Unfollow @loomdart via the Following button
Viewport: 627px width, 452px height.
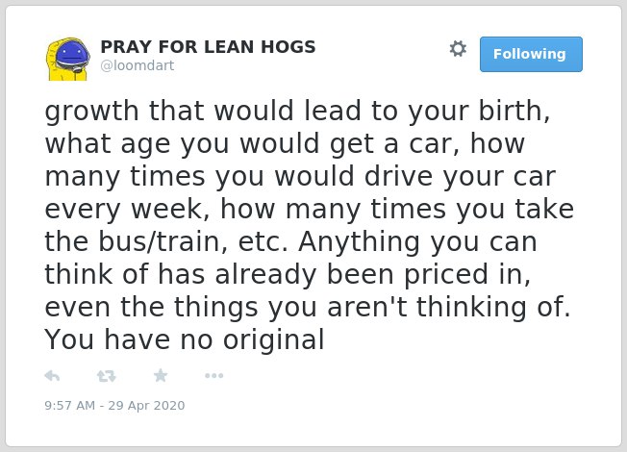point(531,54)
